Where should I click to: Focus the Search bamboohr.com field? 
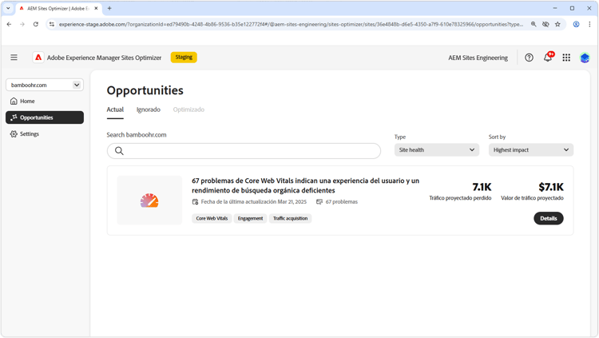click(244, 151)
